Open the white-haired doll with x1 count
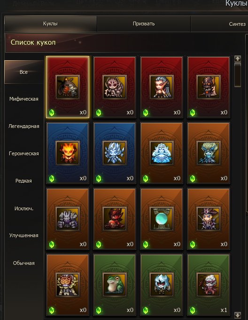 (209, 285)
